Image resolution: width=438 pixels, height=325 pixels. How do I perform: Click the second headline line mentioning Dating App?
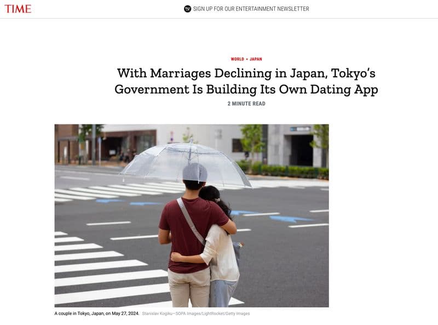(246, 89)
